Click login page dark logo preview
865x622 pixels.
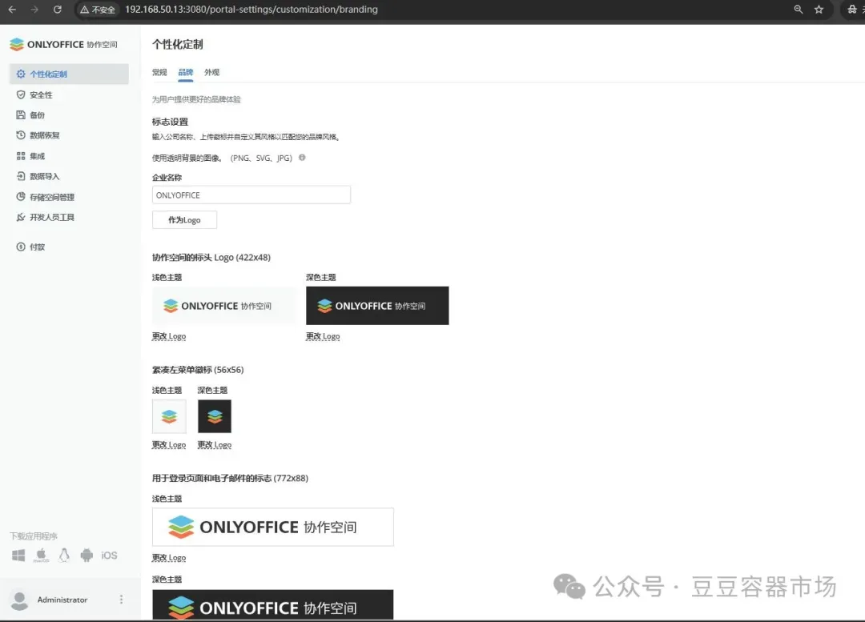coord(273,605)
